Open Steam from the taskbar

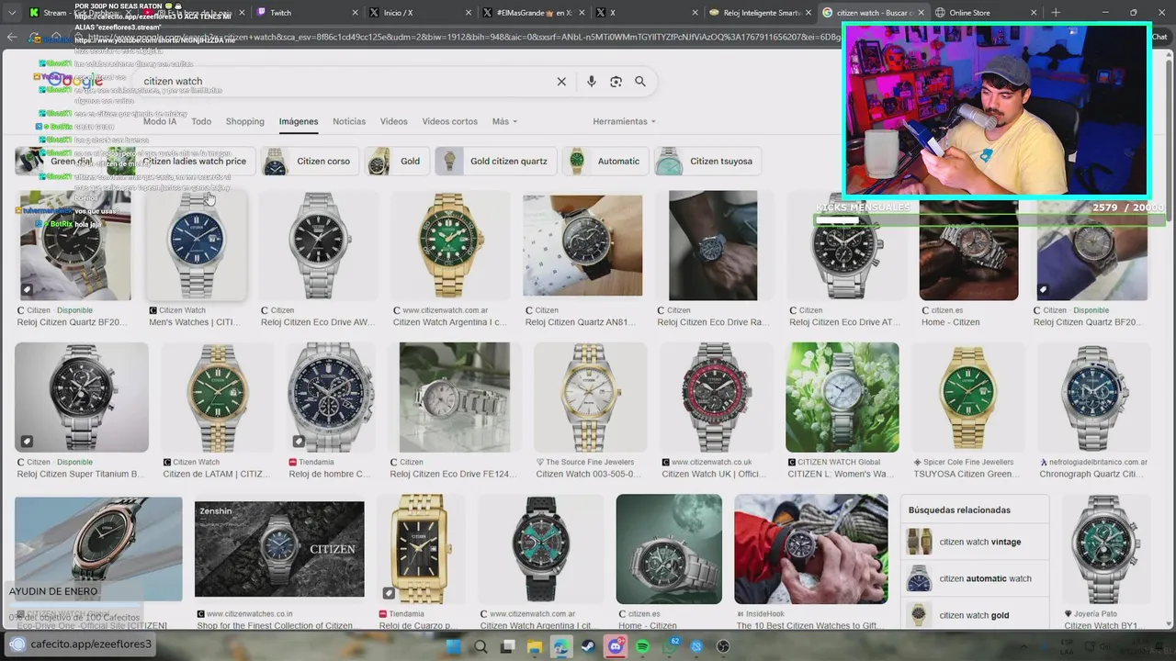click(x=588, y=646)
